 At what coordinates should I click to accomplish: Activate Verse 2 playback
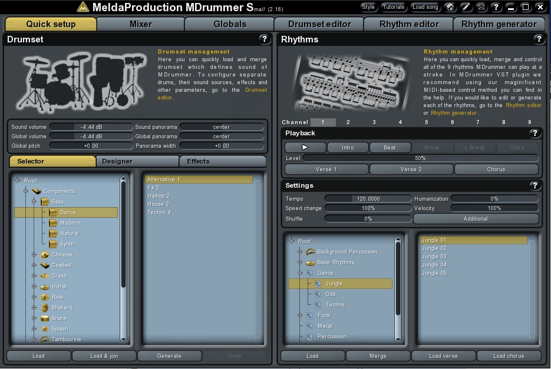[x=411, y=169]
